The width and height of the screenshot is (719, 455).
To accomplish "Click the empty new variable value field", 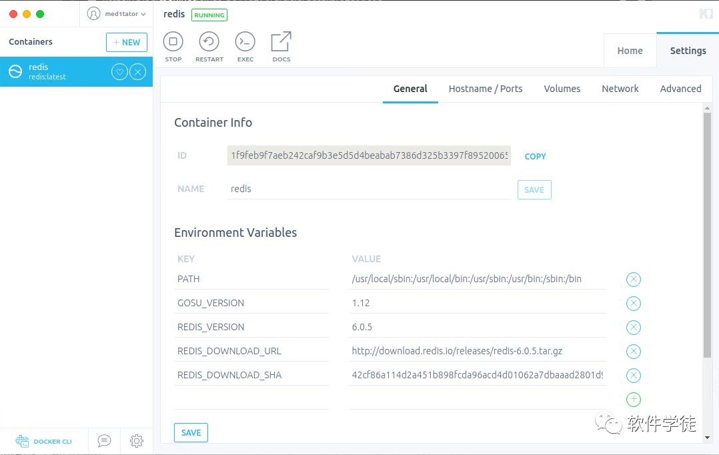I will [477, 399].
